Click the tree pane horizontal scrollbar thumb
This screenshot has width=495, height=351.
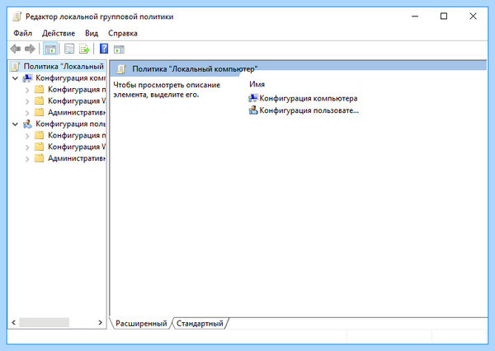45,322
